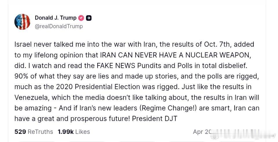The width and height of the screenshot is (278, 142).
Task: Click the red verified checkmark badge
Action: pyautogui.click(x=81, y=18)
